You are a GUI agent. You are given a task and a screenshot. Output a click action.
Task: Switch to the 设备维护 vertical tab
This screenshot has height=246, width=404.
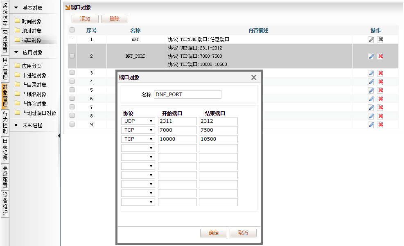[x=5, y=204]
